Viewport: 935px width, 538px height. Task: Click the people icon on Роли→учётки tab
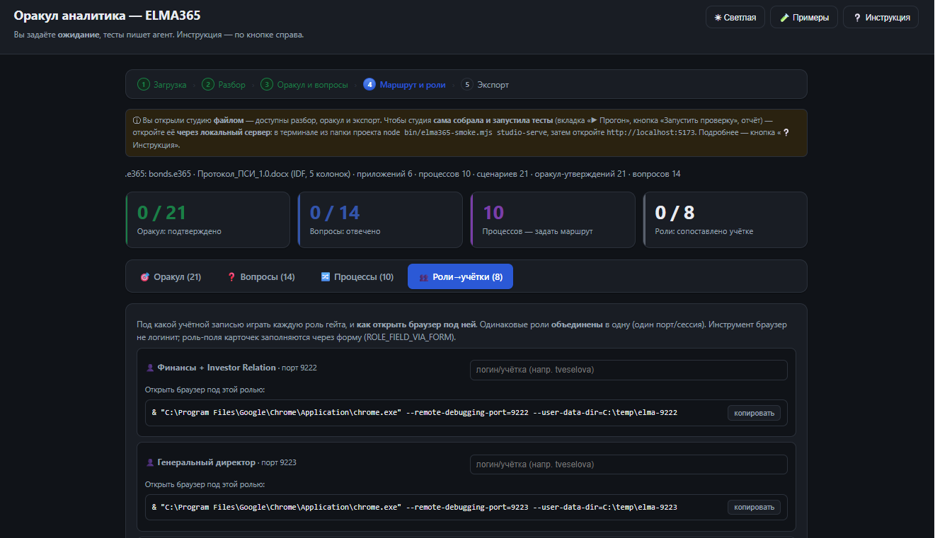(424, 277)
